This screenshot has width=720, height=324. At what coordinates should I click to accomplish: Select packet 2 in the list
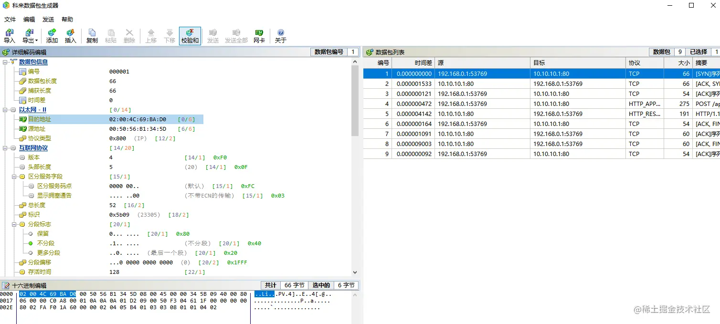tap(541, 84)
